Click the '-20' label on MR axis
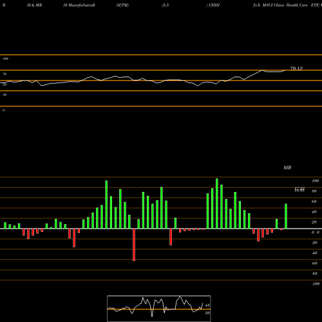The width and height of the screenshot is (322, 322). [x=314, y=243]
